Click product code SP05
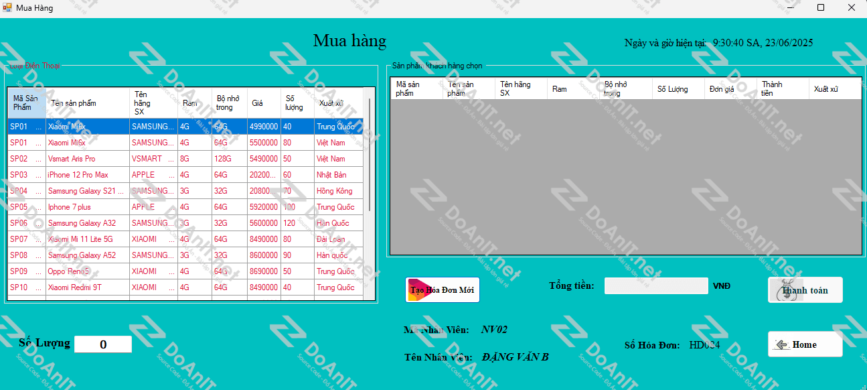867x390 pixels. [x=27, y=207]
